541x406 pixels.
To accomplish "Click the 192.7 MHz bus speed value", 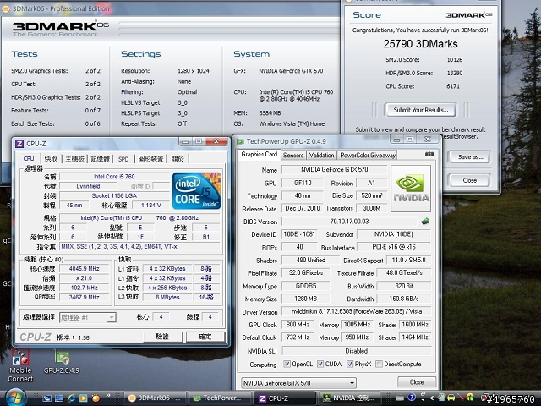I will tap(84, 288).
